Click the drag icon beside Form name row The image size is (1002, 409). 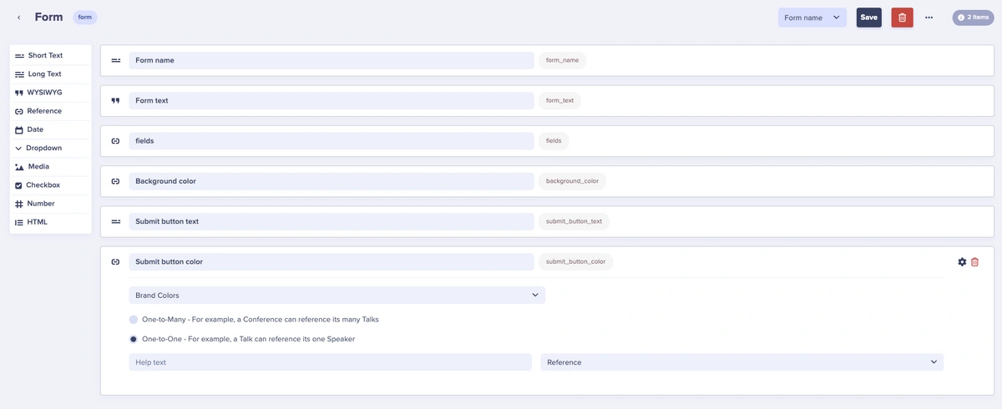click(x=115, y=60)
